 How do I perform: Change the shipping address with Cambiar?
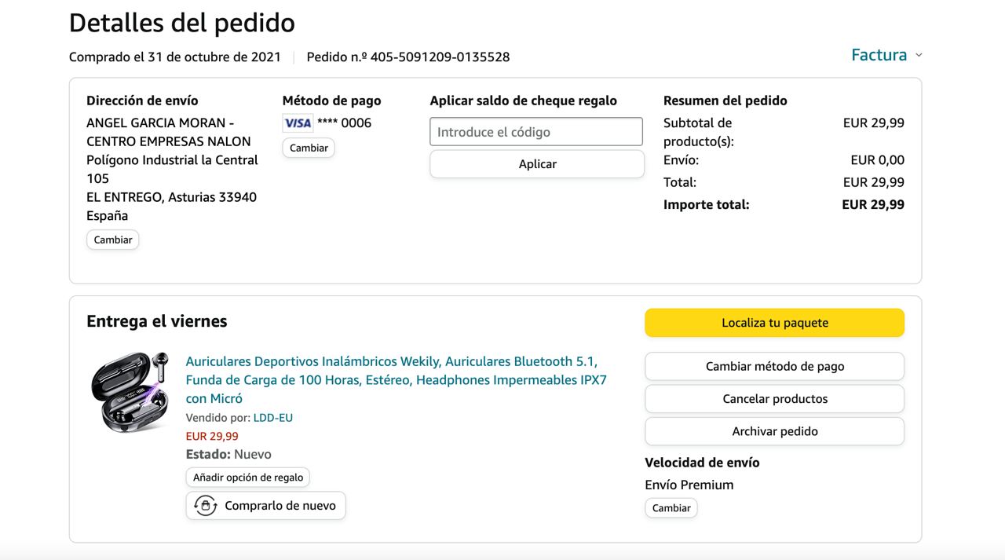pos(113,240)
